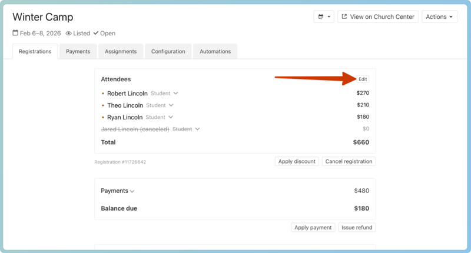Expand Robert Lincoln's Student chevron
The width and height of the screenshot is (471, 253).
coord(175,94)
